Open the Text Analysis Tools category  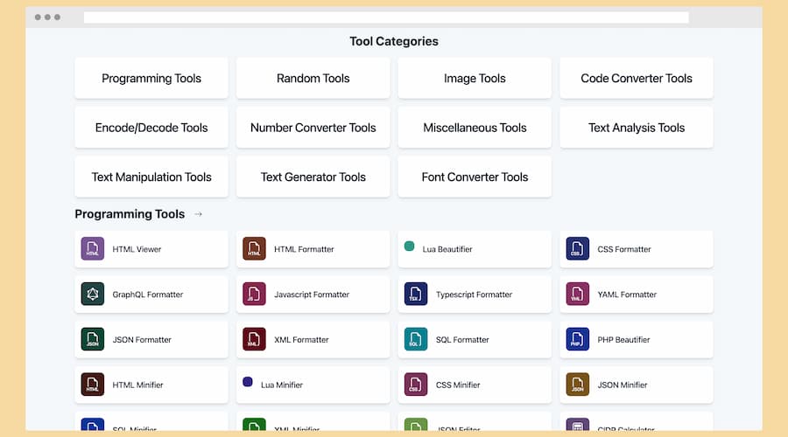637,128
